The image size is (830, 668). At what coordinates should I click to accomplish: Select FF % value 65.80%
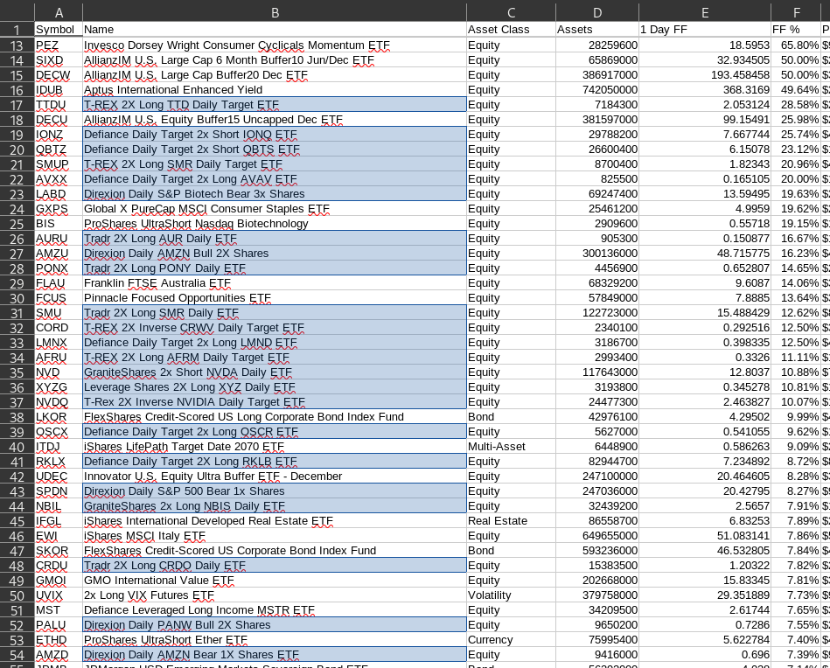(x=796, y=45)
